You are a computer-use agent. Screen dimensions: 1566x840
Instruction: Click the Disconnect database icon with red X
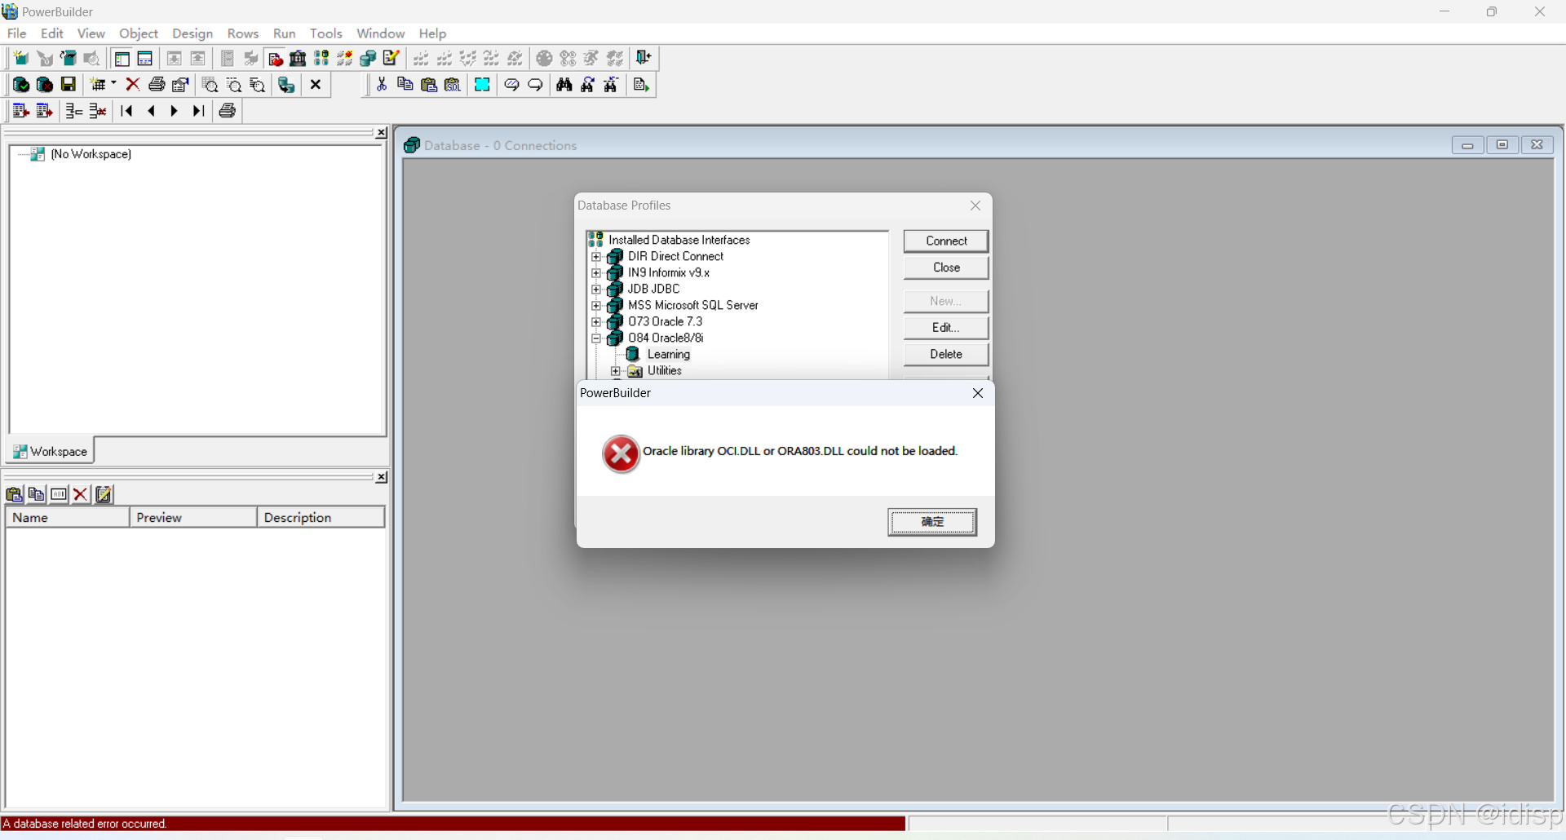tap(45, 85)
